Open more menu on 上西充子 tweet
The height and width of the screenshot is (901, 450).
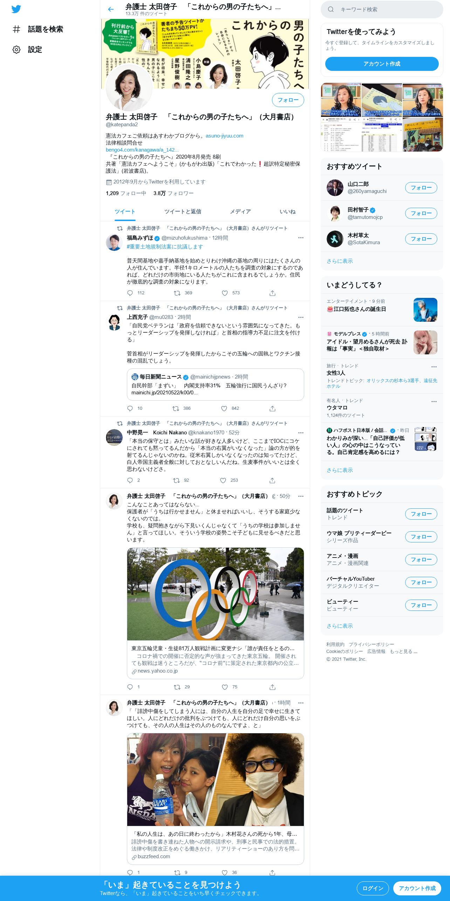[301, 318]
